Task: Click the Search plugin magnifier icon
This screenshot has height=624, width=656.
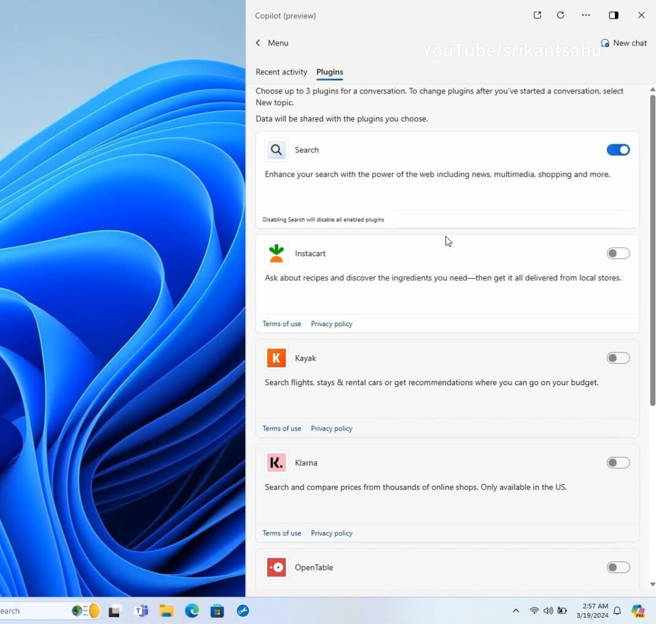Action: click(276, 149)
